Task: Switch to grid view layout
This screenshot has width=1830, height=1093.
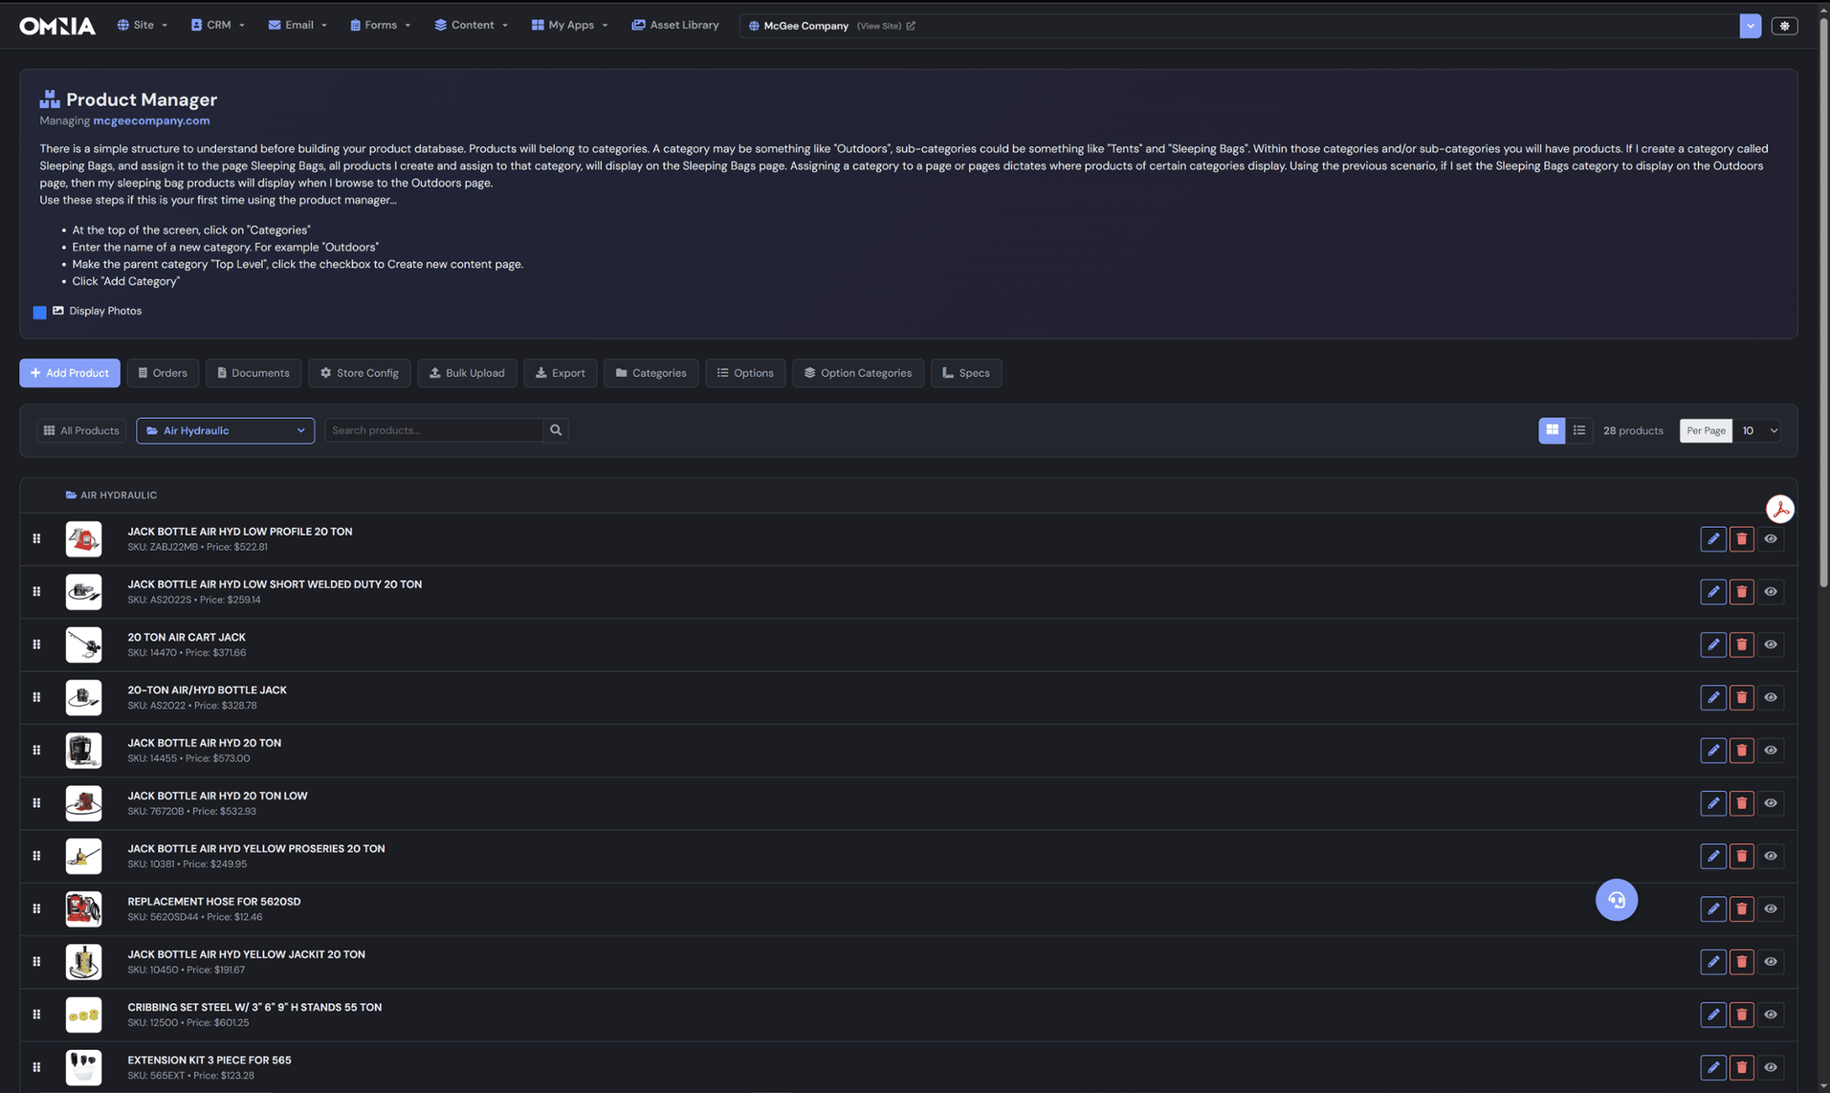Action: pos(1552,431)
